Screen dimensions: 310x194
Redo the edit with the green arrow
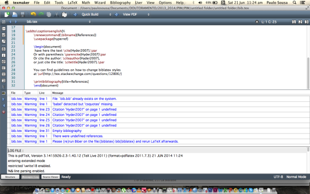[41, 14]
